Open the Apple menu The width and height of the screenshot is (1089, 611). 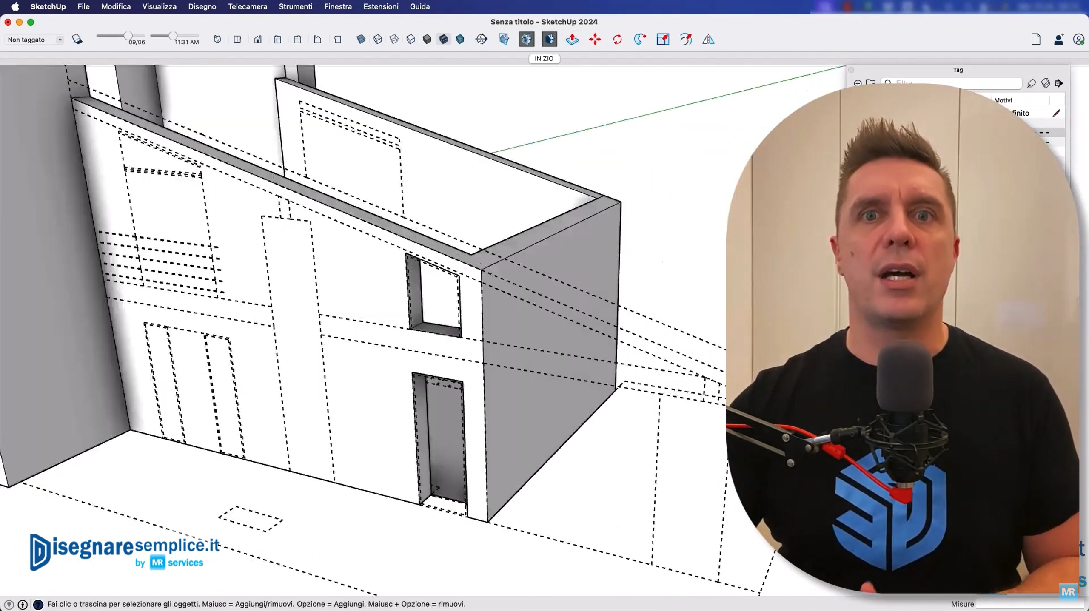[x=15, y=6]
